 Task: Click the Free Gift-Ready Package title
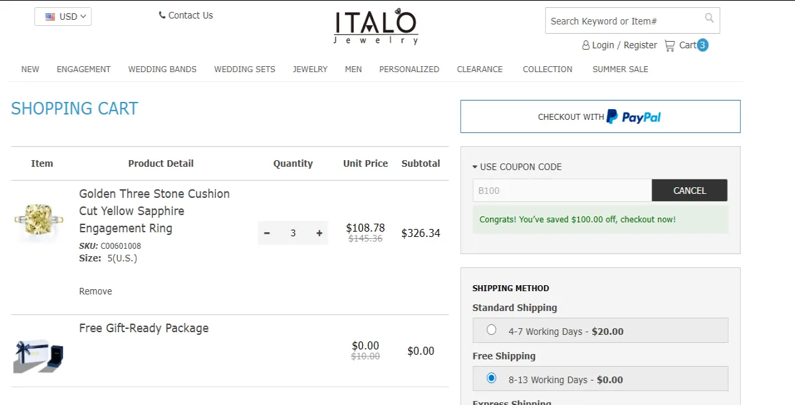click(144, 328)
